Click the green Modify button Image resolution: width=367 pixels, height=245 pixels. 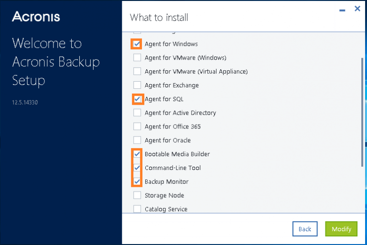click(341, 229)
